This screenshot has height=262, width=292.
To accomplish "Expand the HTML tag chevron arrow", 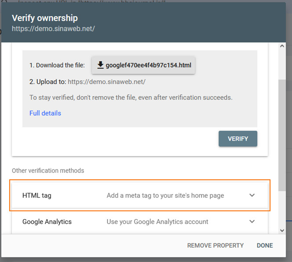I will (252, 195).
